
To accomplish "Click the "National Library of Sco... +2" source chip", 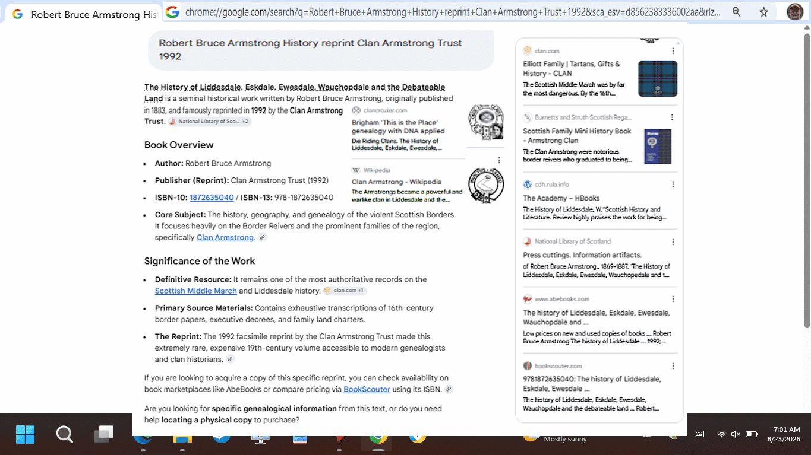I will pyautogui.click(x=210, y=122).
